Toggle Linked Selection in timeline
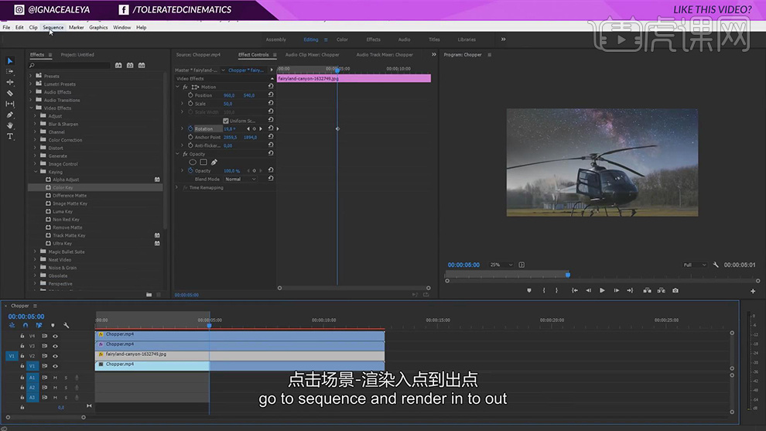 [39, 325]
